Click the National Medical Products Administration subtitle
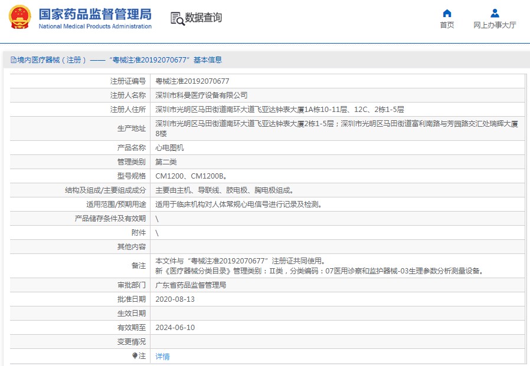The width and height of the screenshot is (530, 366). [x=95, y=27]
